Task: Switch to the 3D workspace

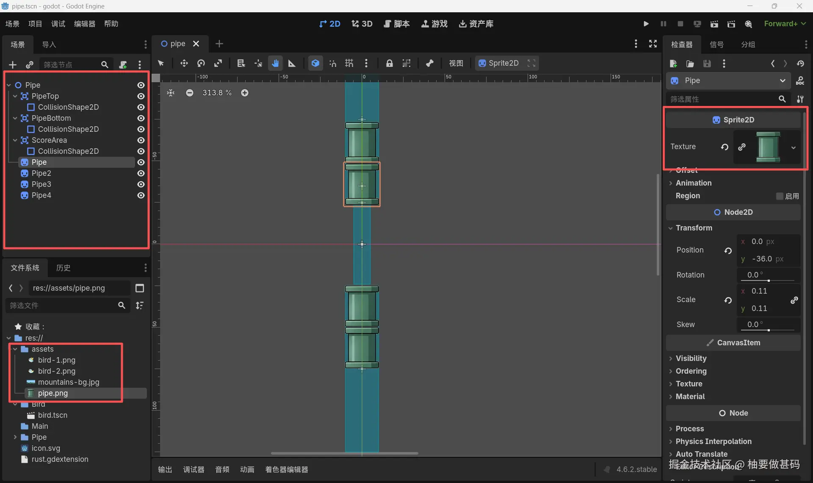Action: coord(362,24)
